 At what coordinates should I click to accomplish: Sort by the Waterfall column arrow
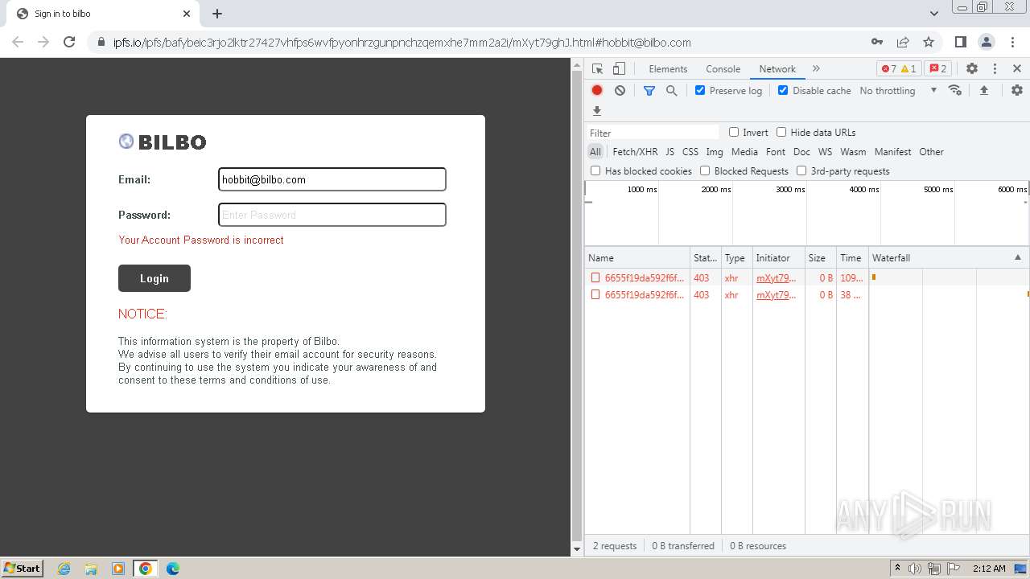pos(1017,257)
